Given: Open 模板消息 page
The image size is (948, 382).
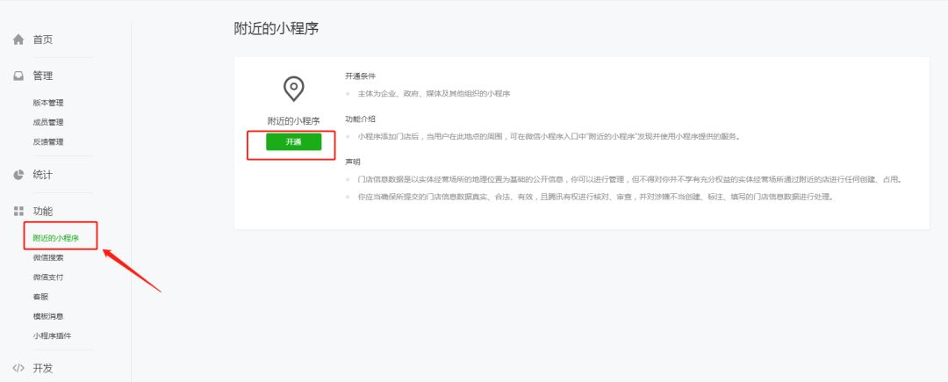Looking at the screenshot, I should (48, 316).
